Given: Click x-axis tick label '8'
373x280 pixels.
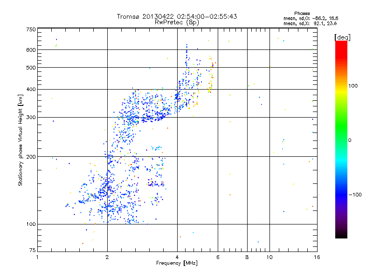Looking at the screenshot, I should 247,257.
